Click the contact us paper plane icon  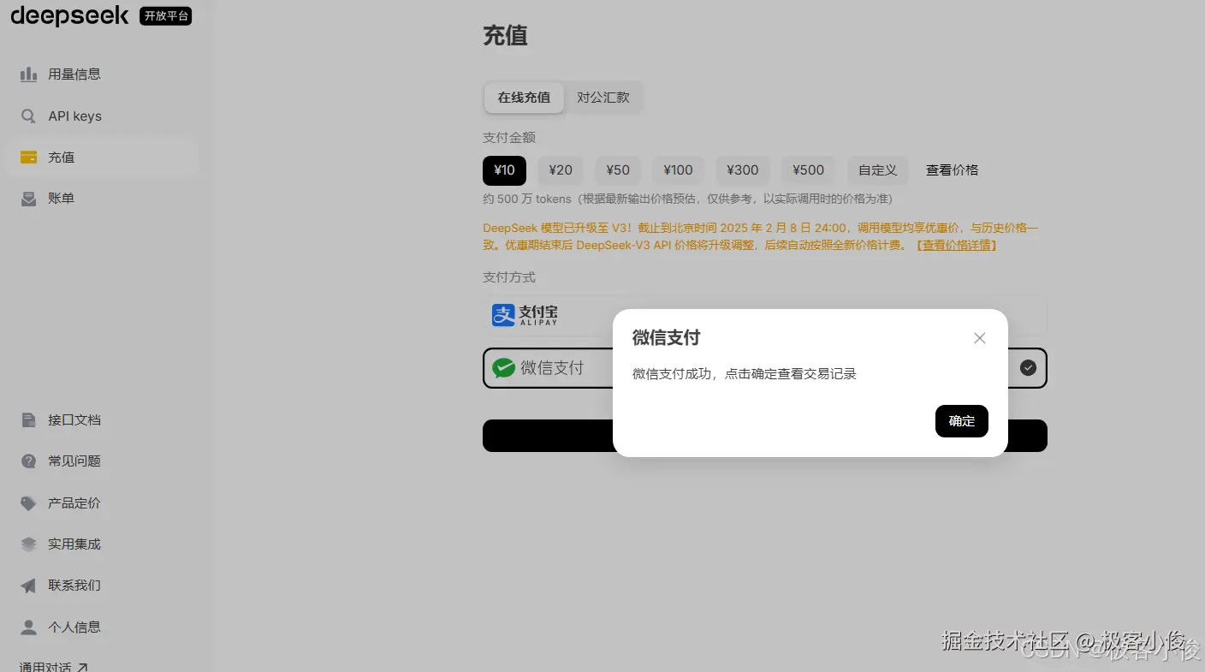click(28, 586)
